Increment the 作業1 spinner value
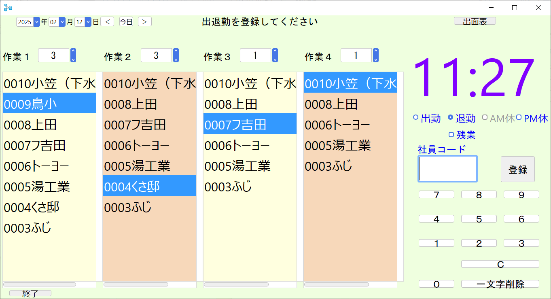551x299 pixels. (x=73, y=52)
